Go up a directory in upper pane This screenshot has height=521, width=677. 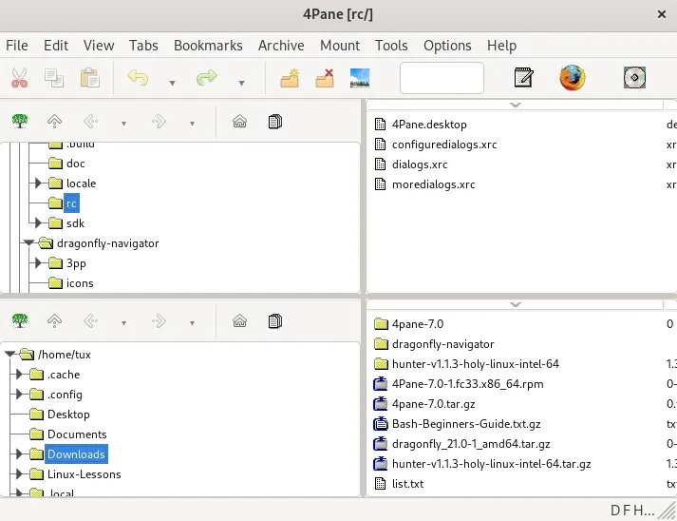54,122
